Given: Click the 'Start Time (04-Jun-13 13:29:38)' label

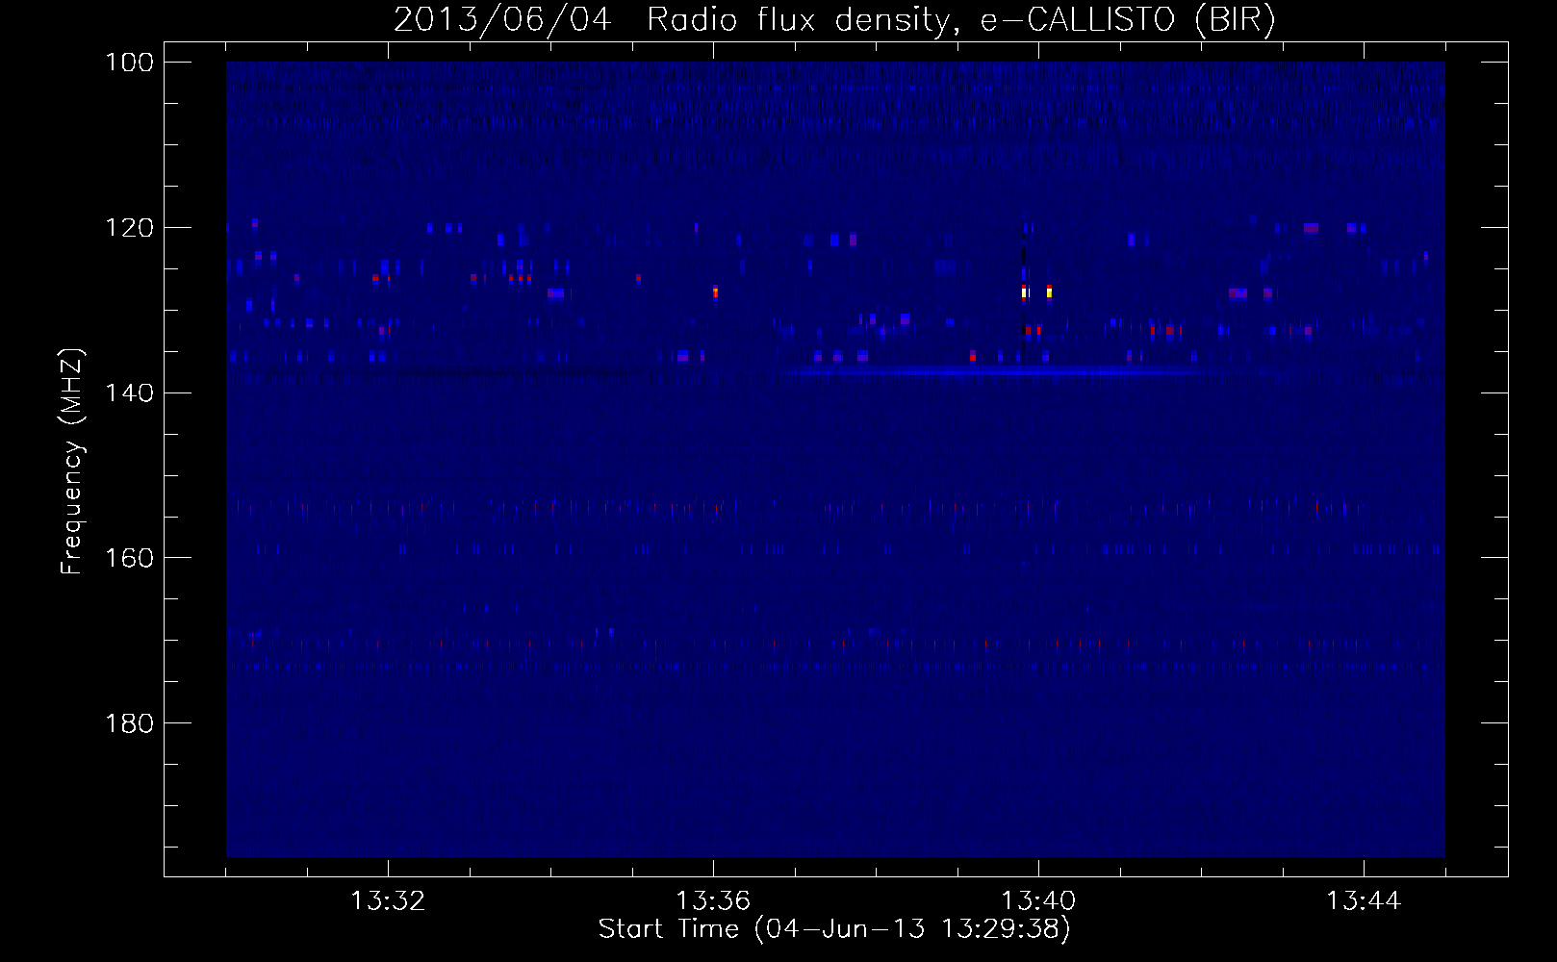Looking at the screenshot, I should (x=834, y=929).
